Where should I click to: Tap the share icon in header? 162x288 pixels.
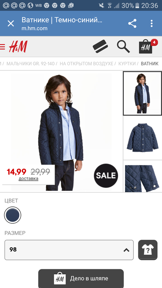click(132, 24)
